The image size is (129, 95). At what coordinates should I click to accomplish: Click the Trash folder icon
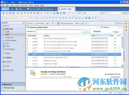4,46
